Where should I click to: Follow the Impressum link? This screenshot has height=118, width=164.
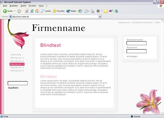(x=124, y=22)
